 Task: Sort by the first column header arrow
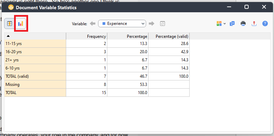(x=8, y=36)
